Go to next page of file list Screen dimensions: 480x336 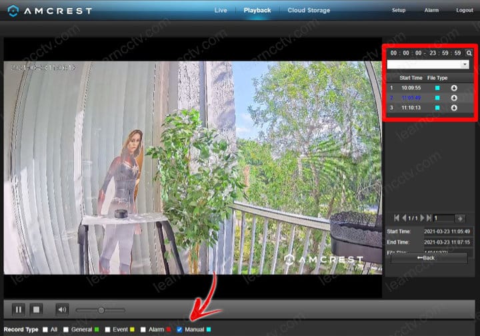pos(421,218)
